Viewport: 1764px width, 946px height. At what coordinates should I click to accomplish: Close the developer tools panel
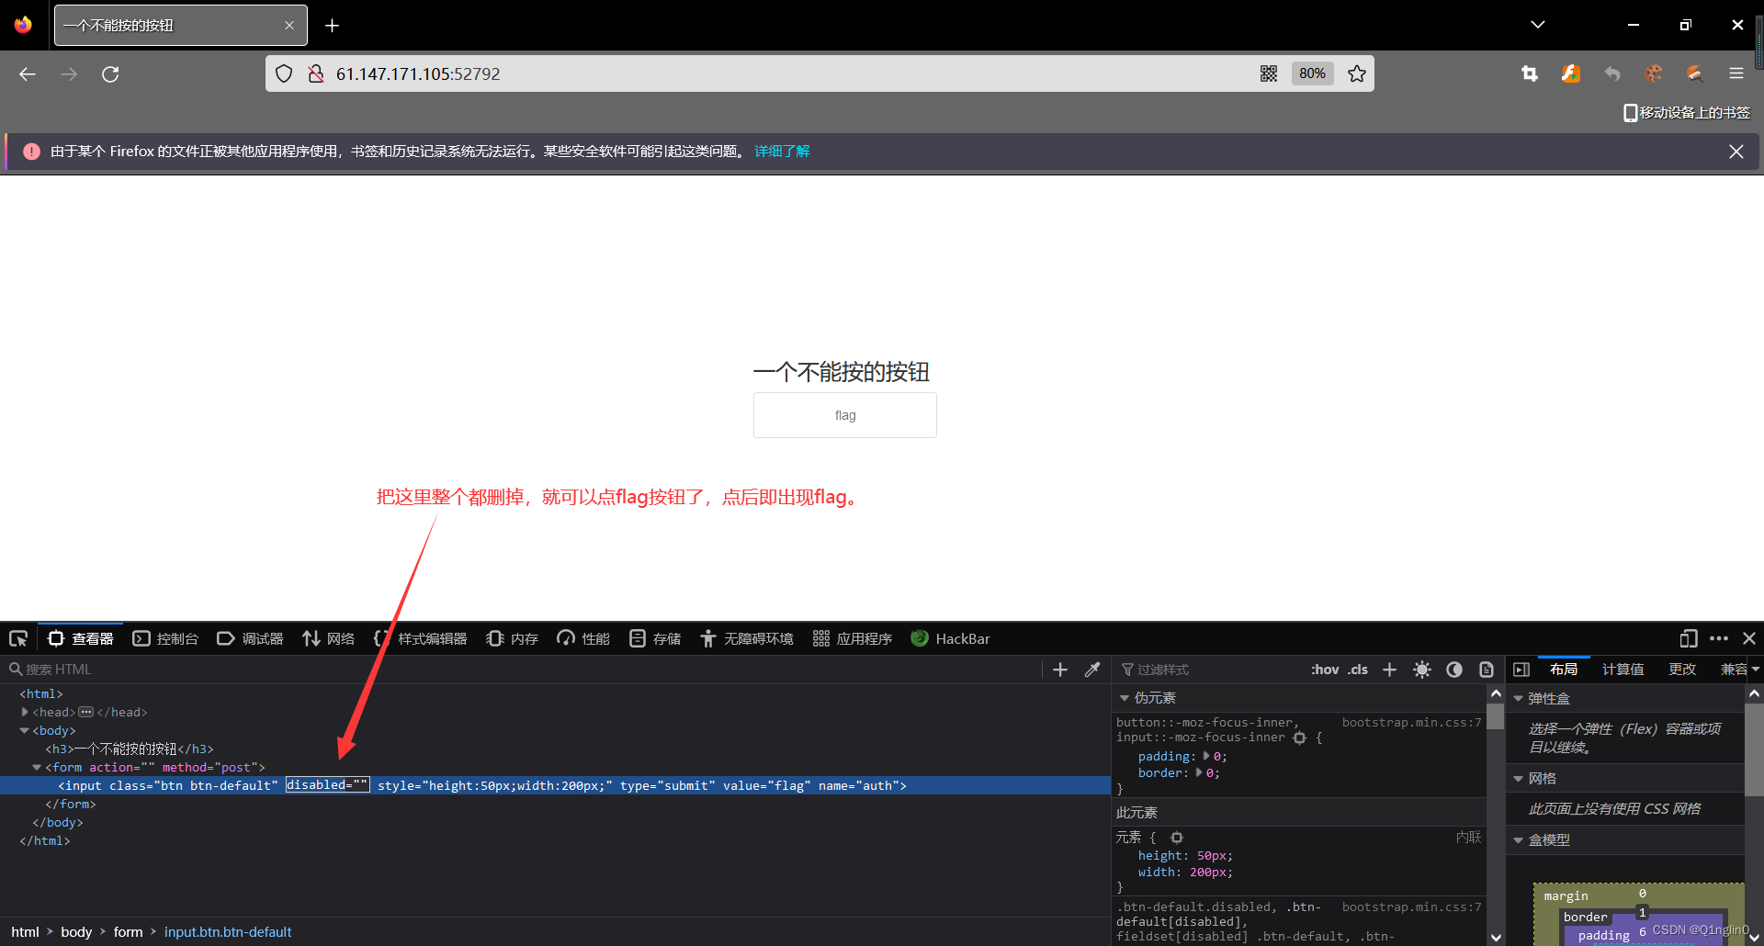pos(1749,638)
